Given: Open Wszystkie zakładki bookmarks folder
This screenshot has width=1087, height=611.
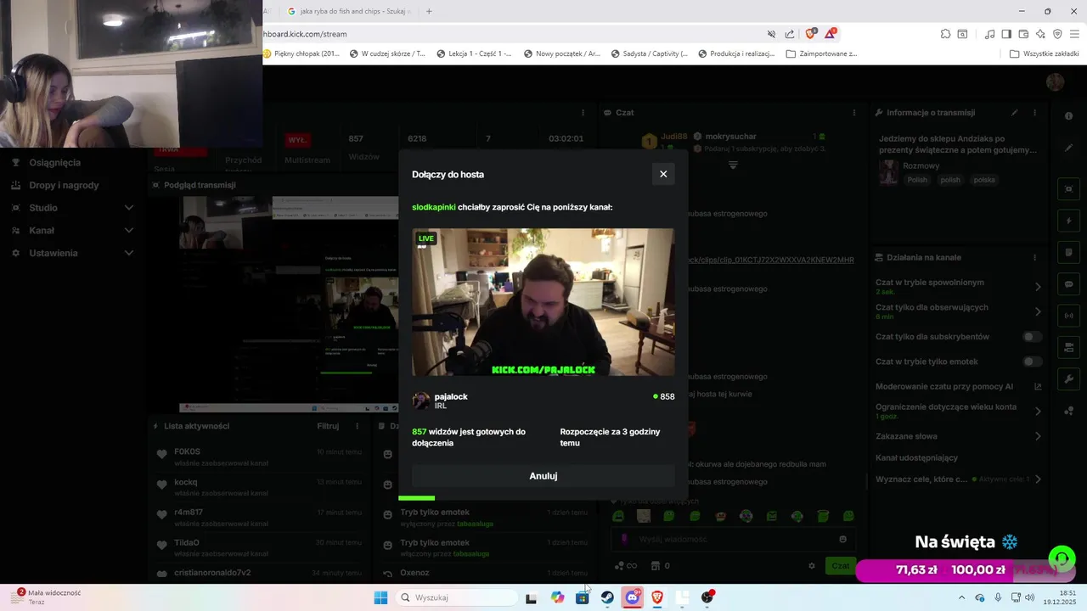Looking at the screenshot, I should (1044, 53).
